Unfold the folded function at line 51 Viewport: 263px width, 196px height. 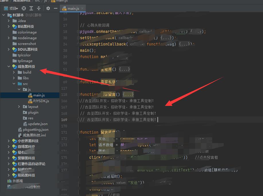coord(78,70)
